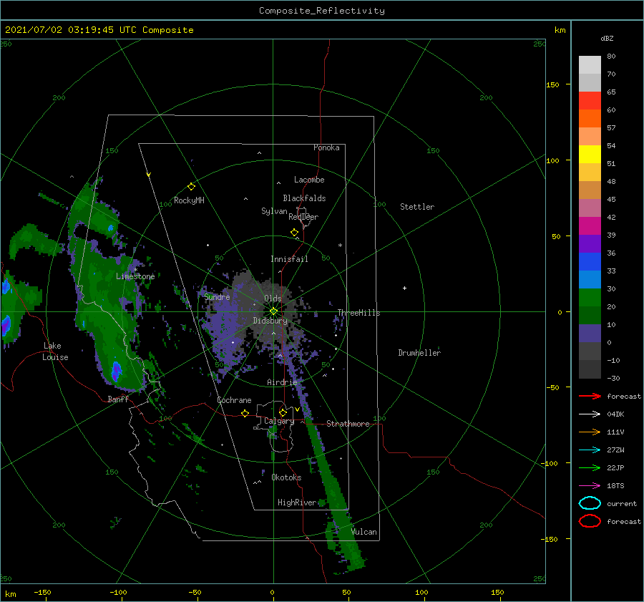Image resolution: width=644 pixels, height=602 pixels.
Task: Click the magenta 18TS arrow icon
Action: point(590,486)
